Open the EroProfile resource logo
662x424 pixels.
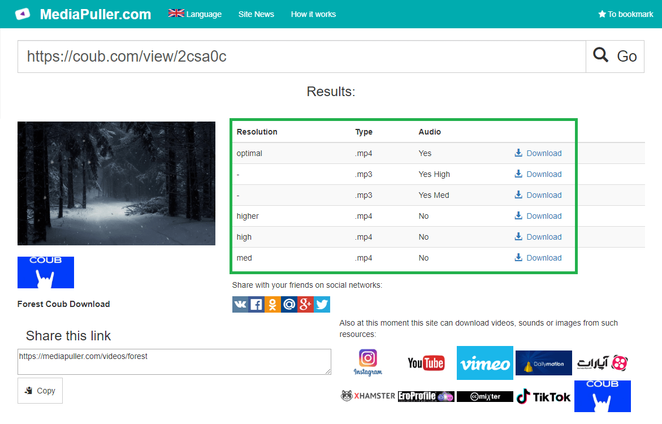(426, 396)
